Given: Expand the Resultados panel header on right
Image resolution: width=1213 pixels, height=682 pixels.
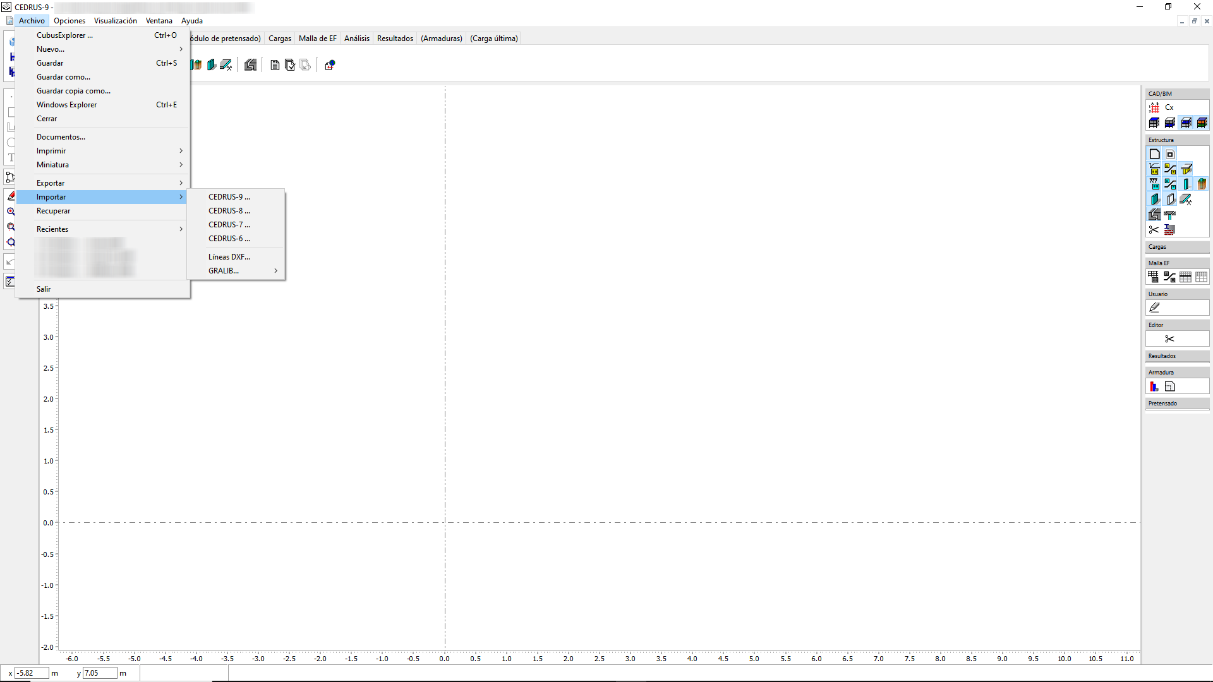Looking at the screenshot, I should click(1177, 356).
